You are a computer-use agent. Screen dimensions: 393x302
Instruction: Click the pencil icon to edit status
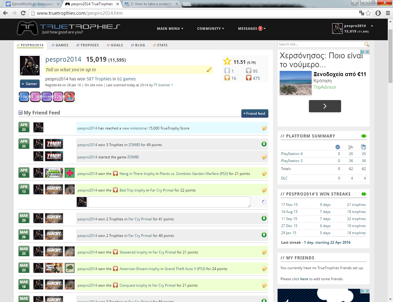209,70
